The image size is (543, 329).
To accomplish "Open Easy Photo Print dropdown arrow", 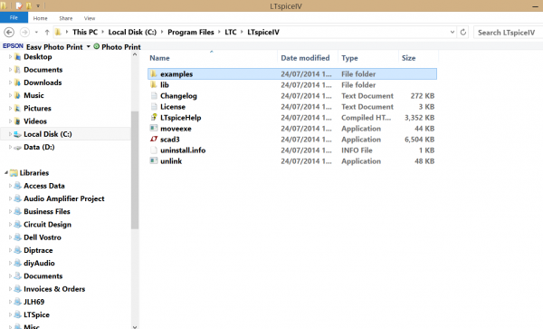I will (89, 46).
